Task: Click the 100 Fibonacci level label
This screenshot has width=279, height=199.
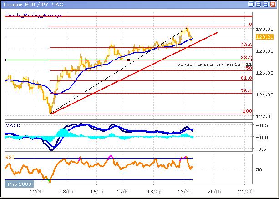Action: click(247, 111)
